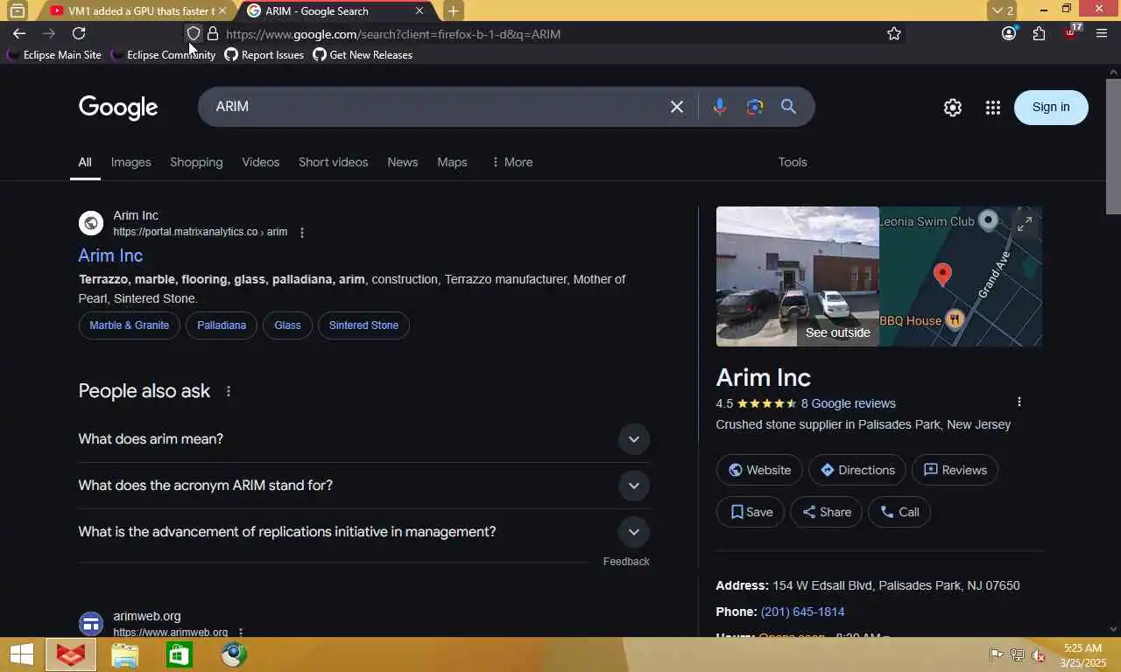Click the Sintered Stone chip
Viewport: 1121px width, 672px height.
tap(363, 325)
